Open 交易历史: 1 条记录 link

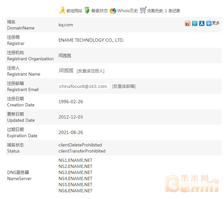click(164, 11)
